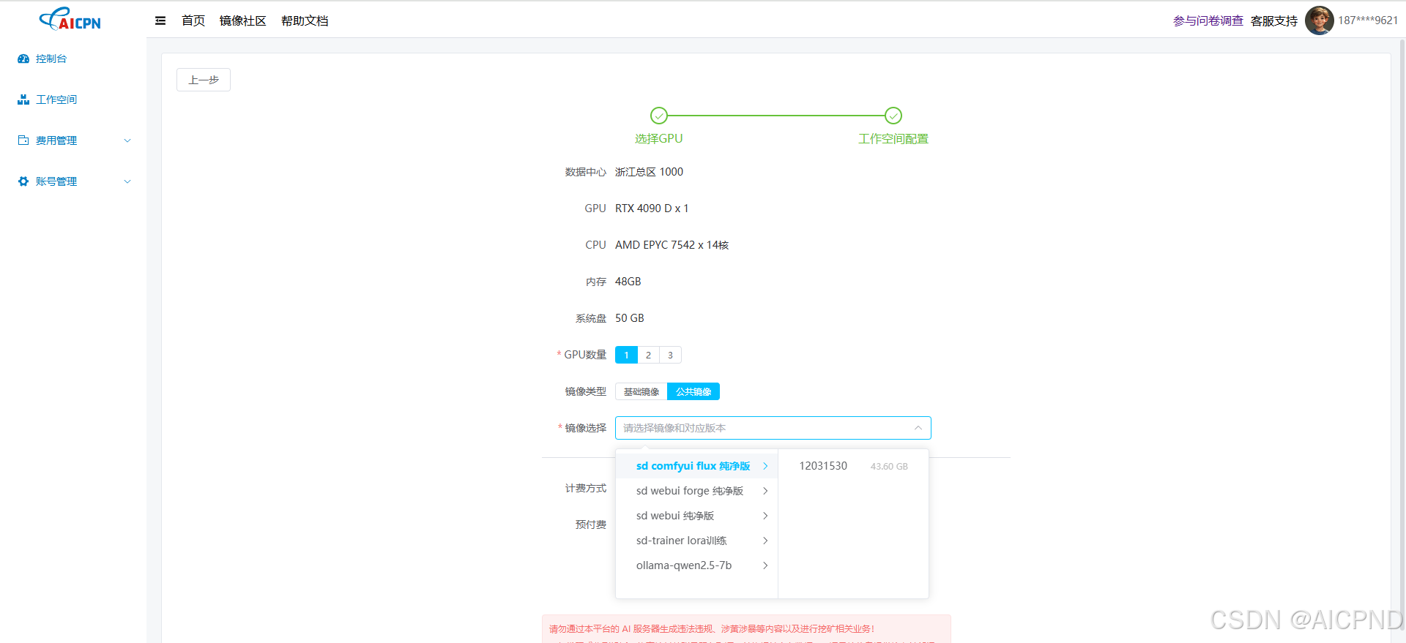The height and width of the screenshot is (643, 1406).
Task: Expand ollama-qwen2.5-7b arrow
Action: click(x=765, y=565)
